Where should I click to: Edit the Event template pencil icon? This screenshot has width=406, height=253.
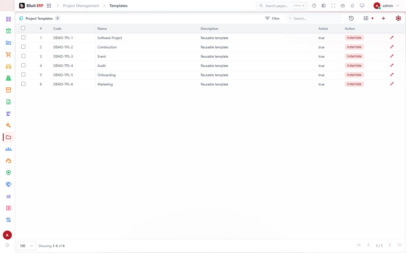pos(392,56)
